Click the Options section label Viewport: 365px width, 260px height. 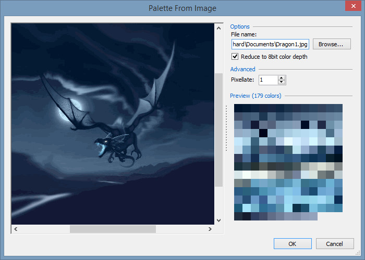tap(240, 27)
